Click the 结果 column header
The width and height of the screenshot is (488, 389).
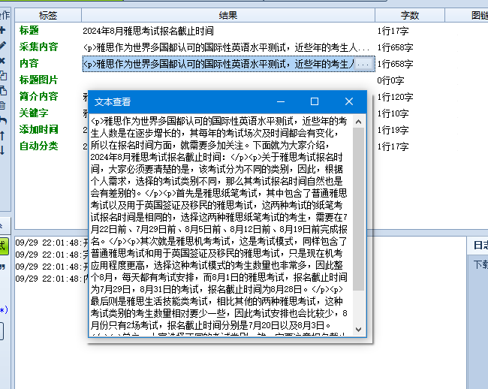pyautogui.click(x=228, y=15)
